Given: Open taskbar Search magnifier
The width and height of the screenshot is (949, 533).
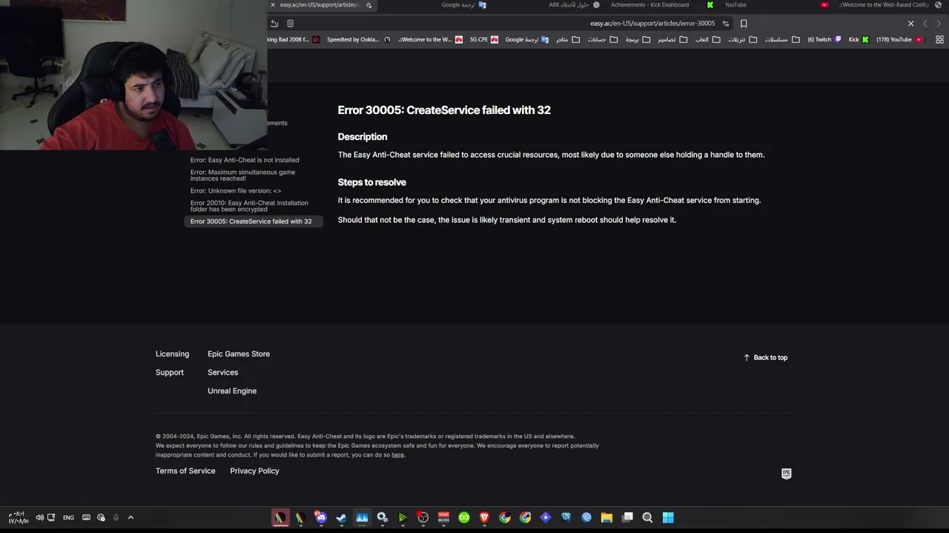Looking at the screenshot, I should 647,517.
